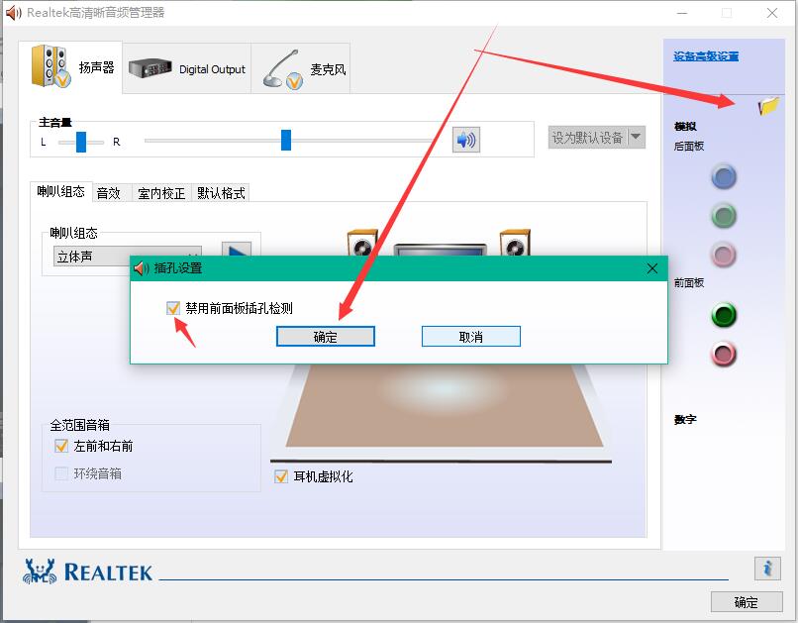Image resolution: width=798 pixels, height=623 pixels.
Task: Open the information icon near bottom right
Action: pos(768,569)
